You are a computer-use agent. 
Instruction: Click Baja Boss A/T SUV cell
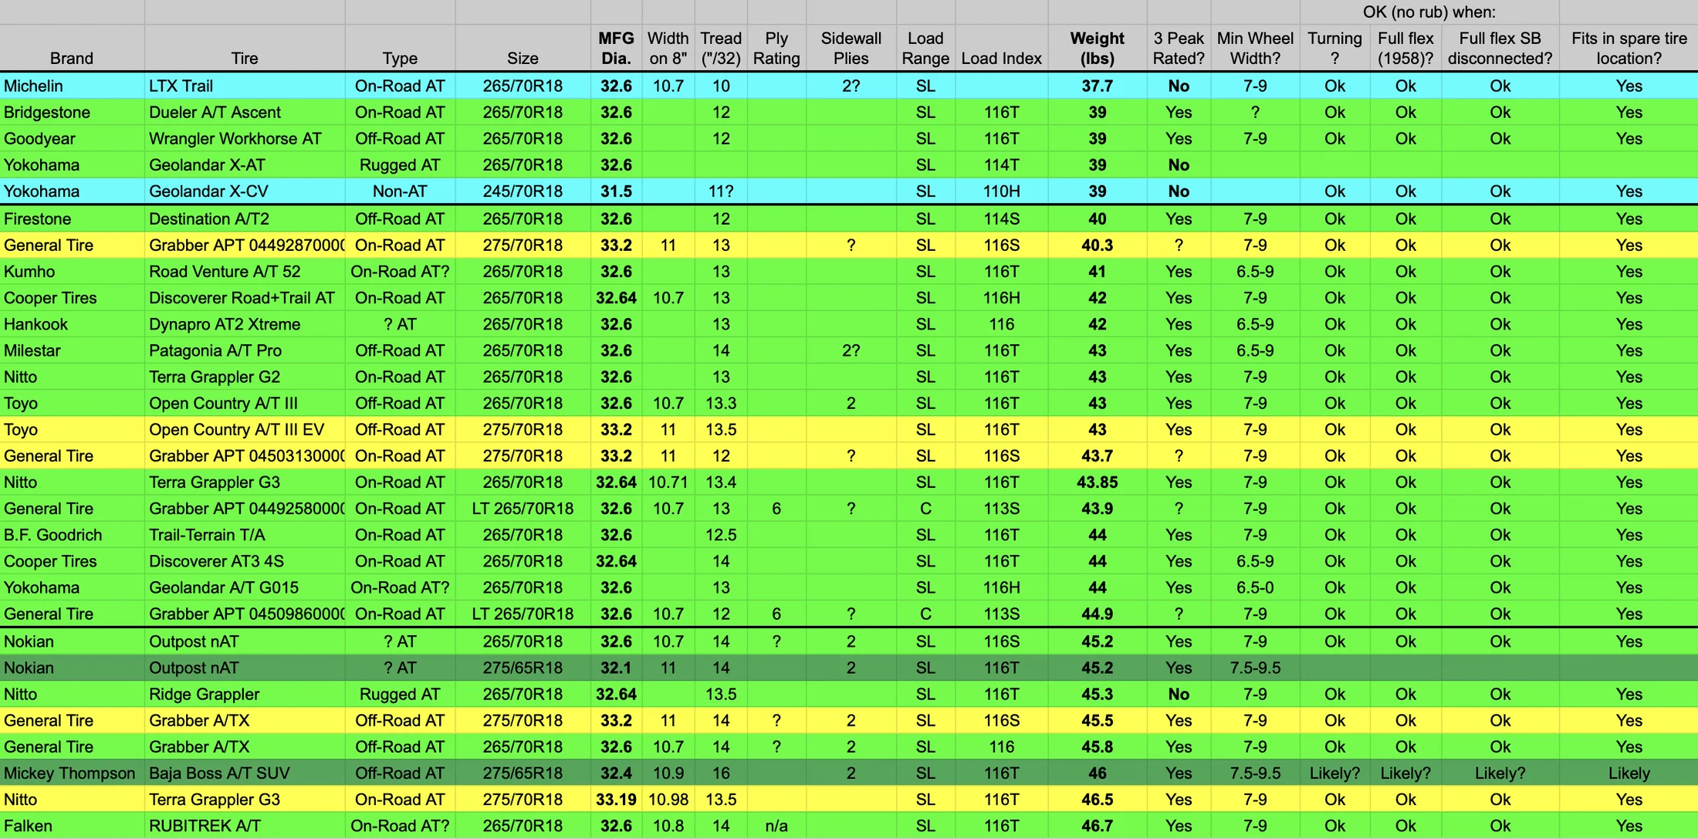click(x=245, y=773)
